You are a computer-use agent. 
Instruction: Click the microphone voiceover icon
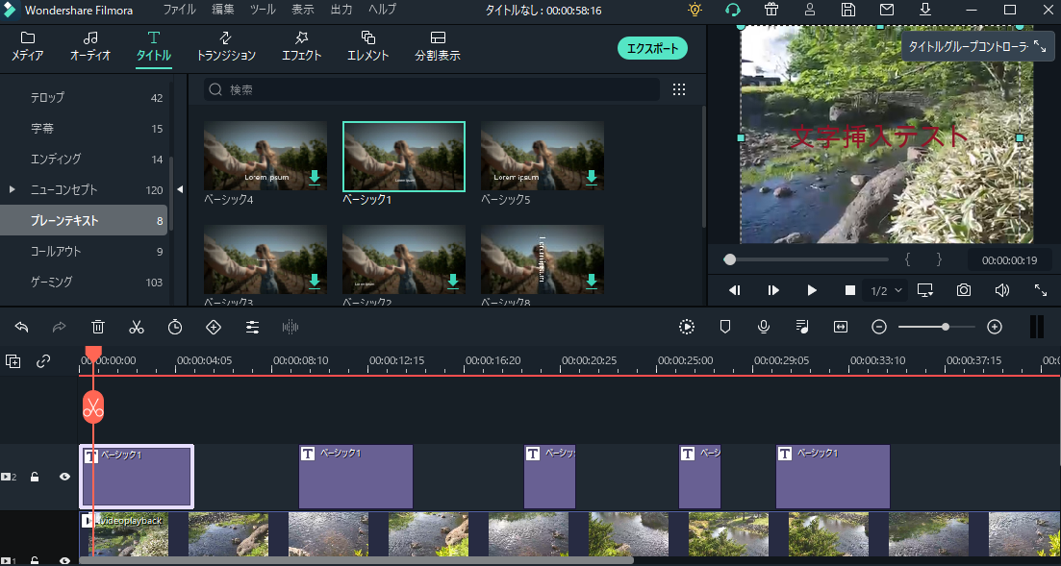point(764,328)
